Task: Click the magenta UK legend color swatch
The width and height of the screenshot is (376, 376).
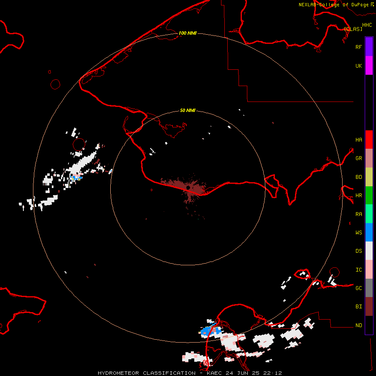Action: click(x=369, y=66)
